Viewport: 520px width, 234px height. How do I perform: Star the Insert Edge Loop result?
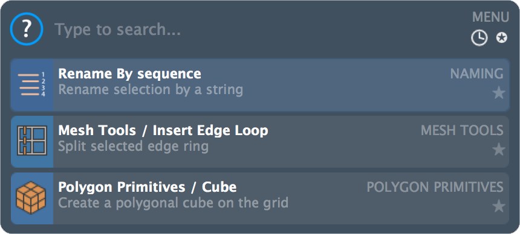click(498, 150)
